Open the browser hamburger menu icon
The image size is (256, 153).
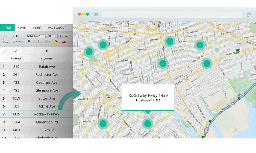(x=96, y=15)
